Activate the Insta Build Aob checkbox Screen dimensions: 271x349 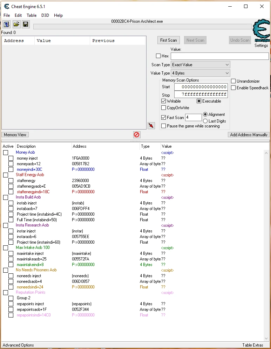coord(6,197)
